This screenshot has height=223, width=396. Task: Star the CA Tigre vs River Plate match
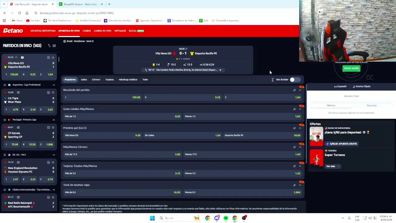pyautogui.click(x=53, y=92)
